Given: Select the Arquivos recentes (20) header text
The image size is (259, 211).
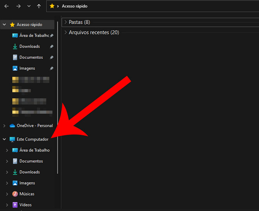Looking at the screenshot, I should coord(94,32).
